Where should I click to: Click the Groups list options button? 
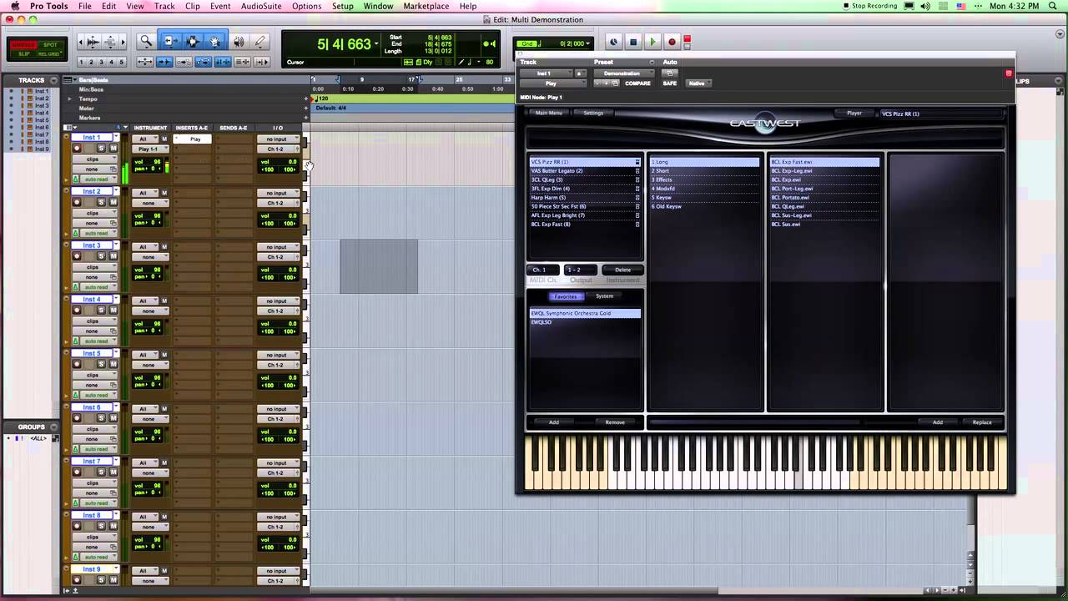(54, 427)
